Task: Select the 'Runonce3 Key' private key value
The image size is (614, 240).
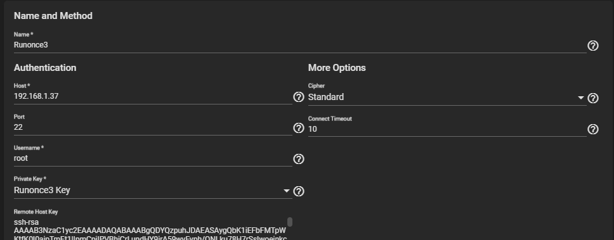Action: 42,191
